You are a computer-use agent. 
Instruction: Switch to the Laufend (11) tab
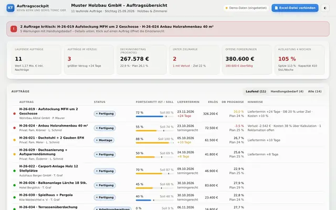pos(256,91)
